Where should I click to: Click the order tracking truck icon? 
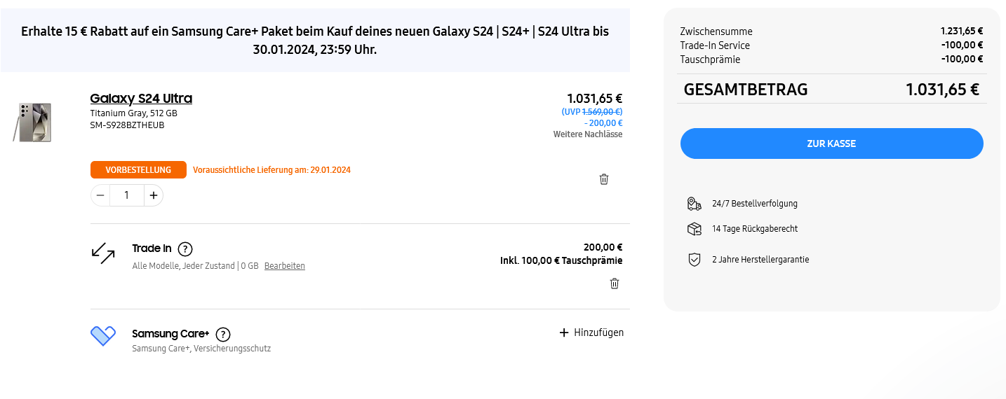694,204
